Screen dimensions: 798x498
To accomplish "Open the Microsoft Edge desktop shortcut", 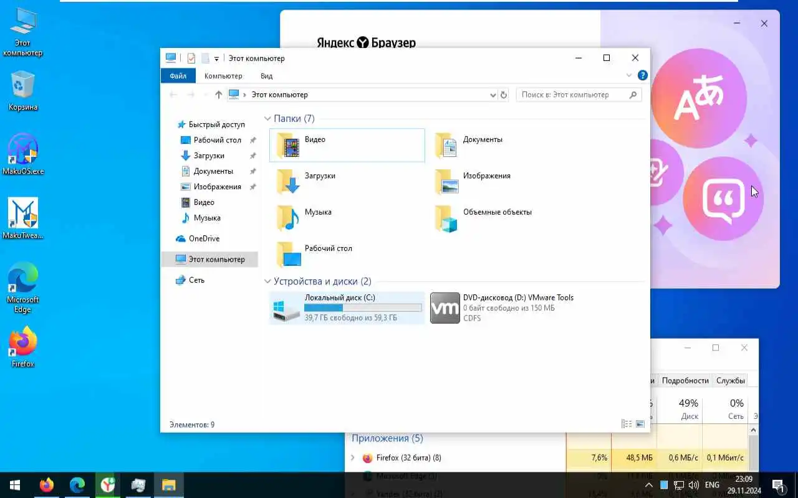I will 23,288.
